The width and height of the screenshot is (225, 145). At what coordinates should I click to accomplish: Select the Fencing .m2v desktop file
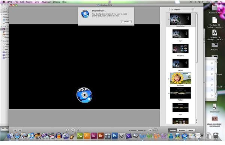214,23
